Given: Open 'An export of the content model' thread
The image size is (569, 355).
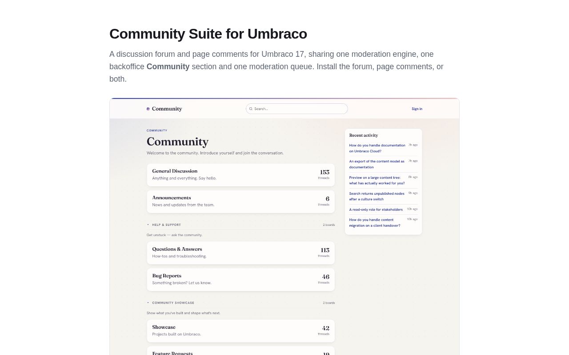Looking at the screenshot, I should (x=377, y=164).
